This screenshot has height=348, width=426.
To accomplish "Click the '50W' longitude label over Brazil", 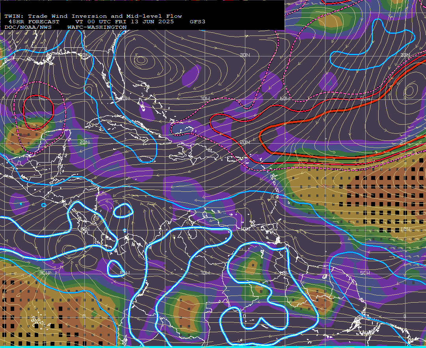I will (x=365, y=273).
